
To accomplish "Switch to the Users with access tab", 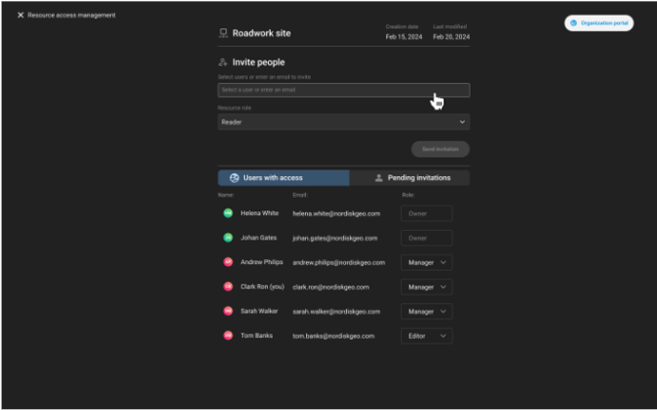I will point(283,178).
